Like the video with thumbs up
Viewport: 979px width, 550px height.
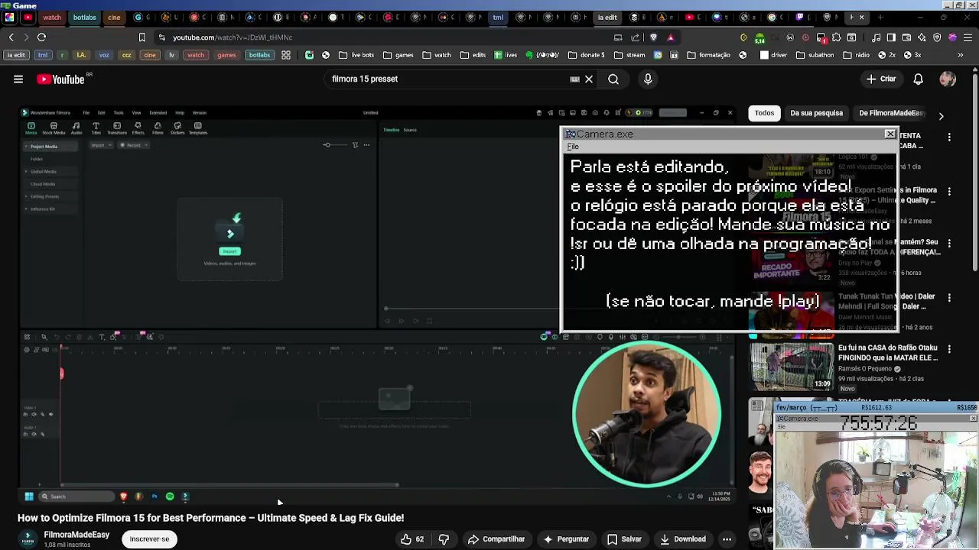click(x=413, y=539)
